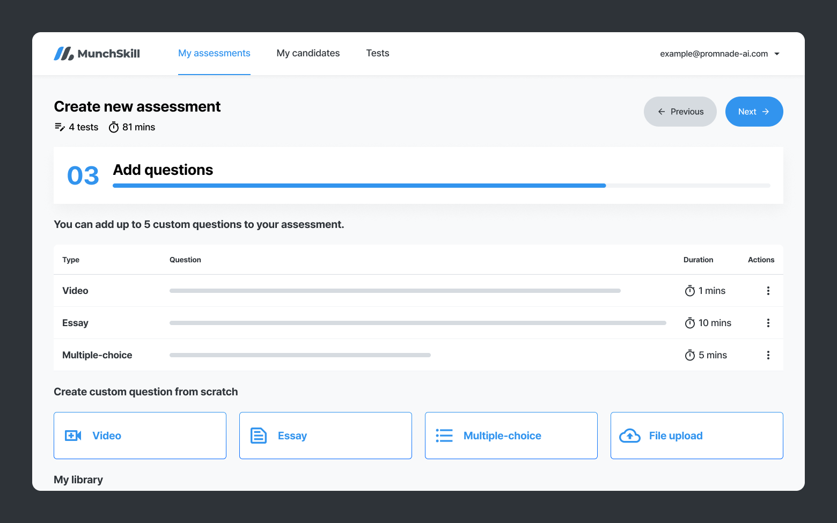Screen dimensions: 837x523
Task: Click the stopwatch icon beside 81 mins
Action: pyautogui.click(x=114, y=127)
